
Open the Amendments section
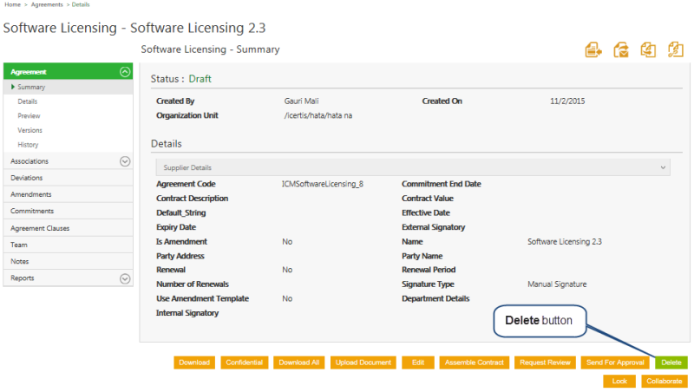[69, 194]
